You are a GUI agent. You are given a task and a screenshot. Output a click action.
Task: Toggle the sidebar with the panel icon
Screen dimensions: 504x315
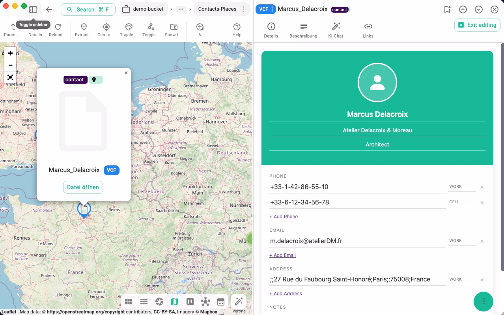[33, 9]
